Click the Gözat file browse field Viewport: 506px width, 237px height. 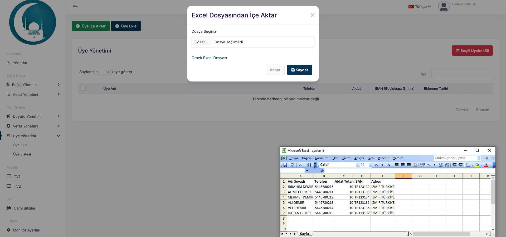click(x=201, y=42)
